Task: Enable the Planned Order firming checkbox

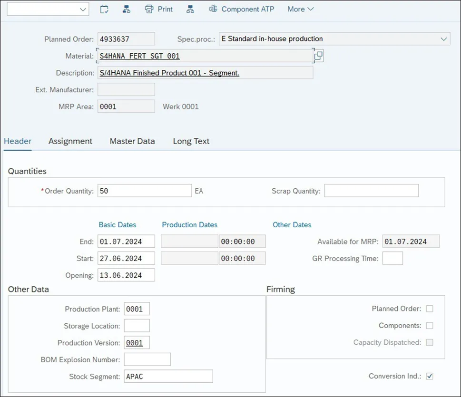Action: click(430, 309)
